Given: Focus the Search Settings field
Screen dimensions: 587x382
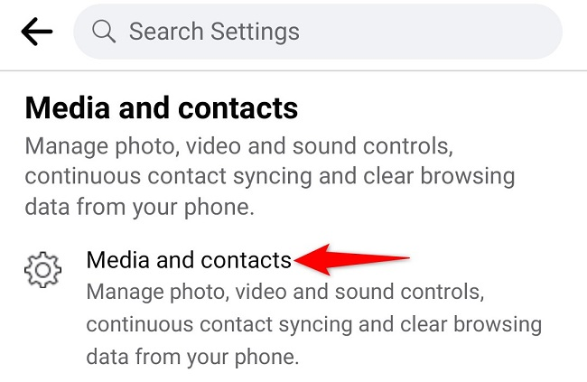Looking at the screenshot, I should 318,32.
